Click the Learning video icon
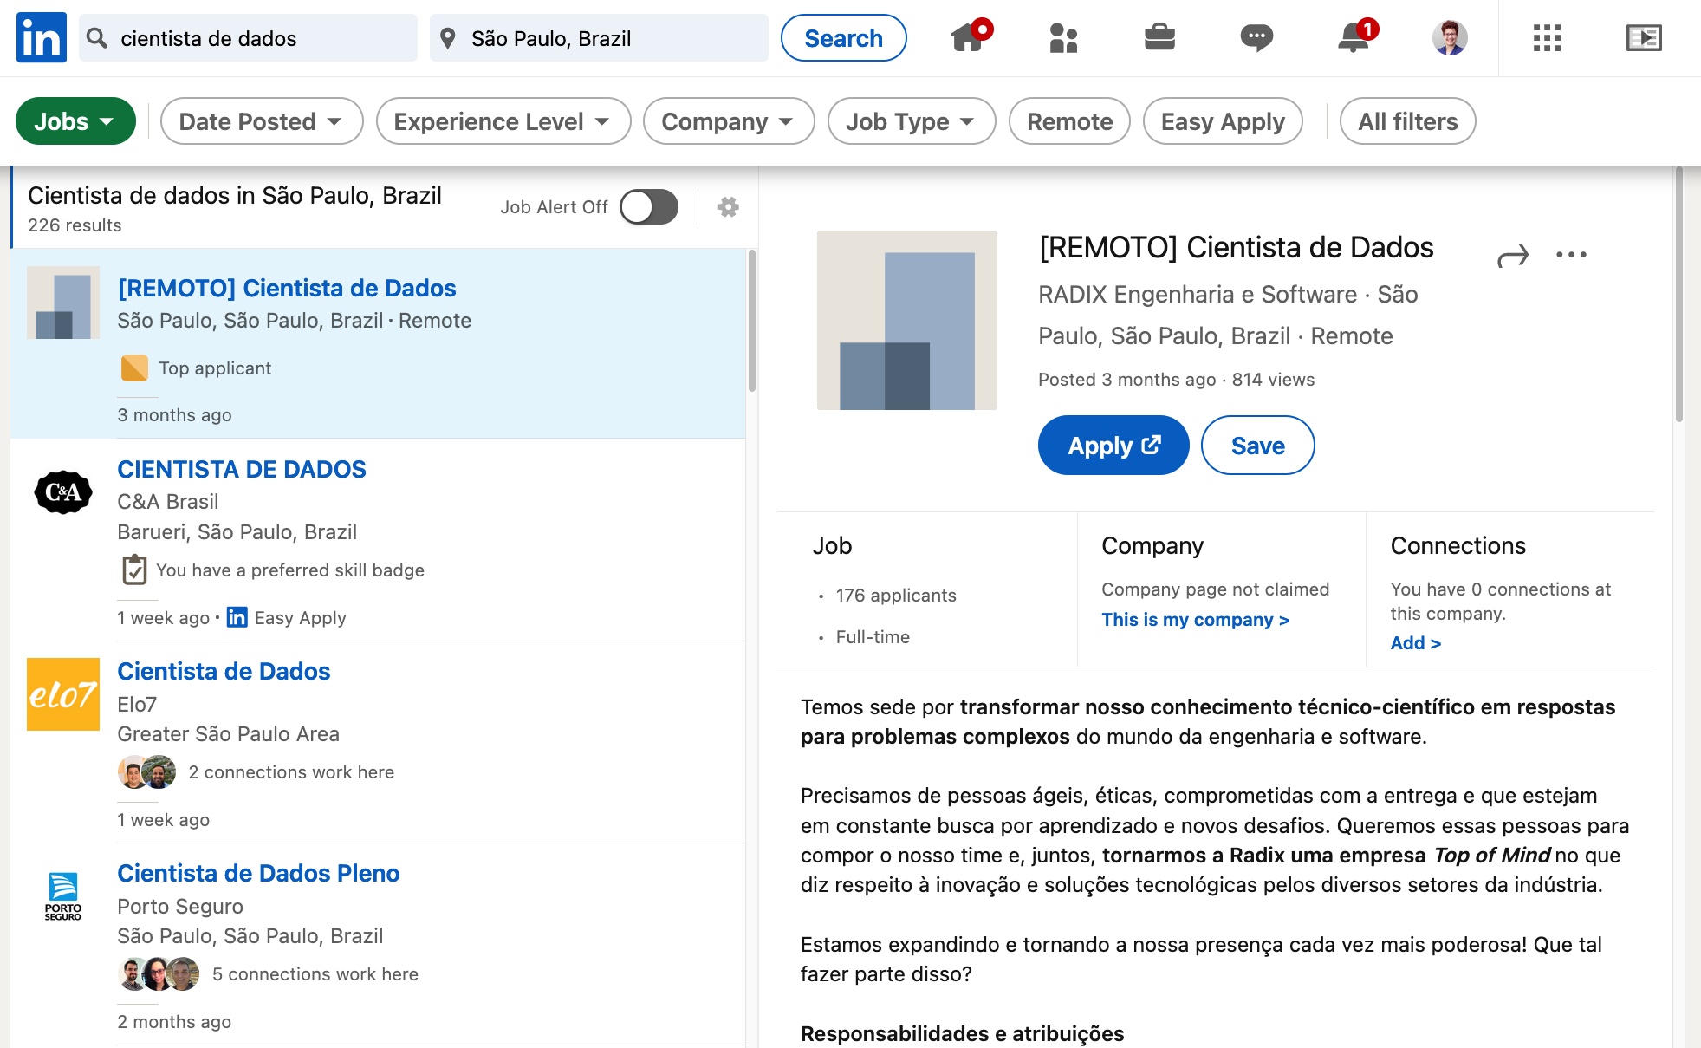The image size is (1701, 1048). click(x=1644, y=38)
